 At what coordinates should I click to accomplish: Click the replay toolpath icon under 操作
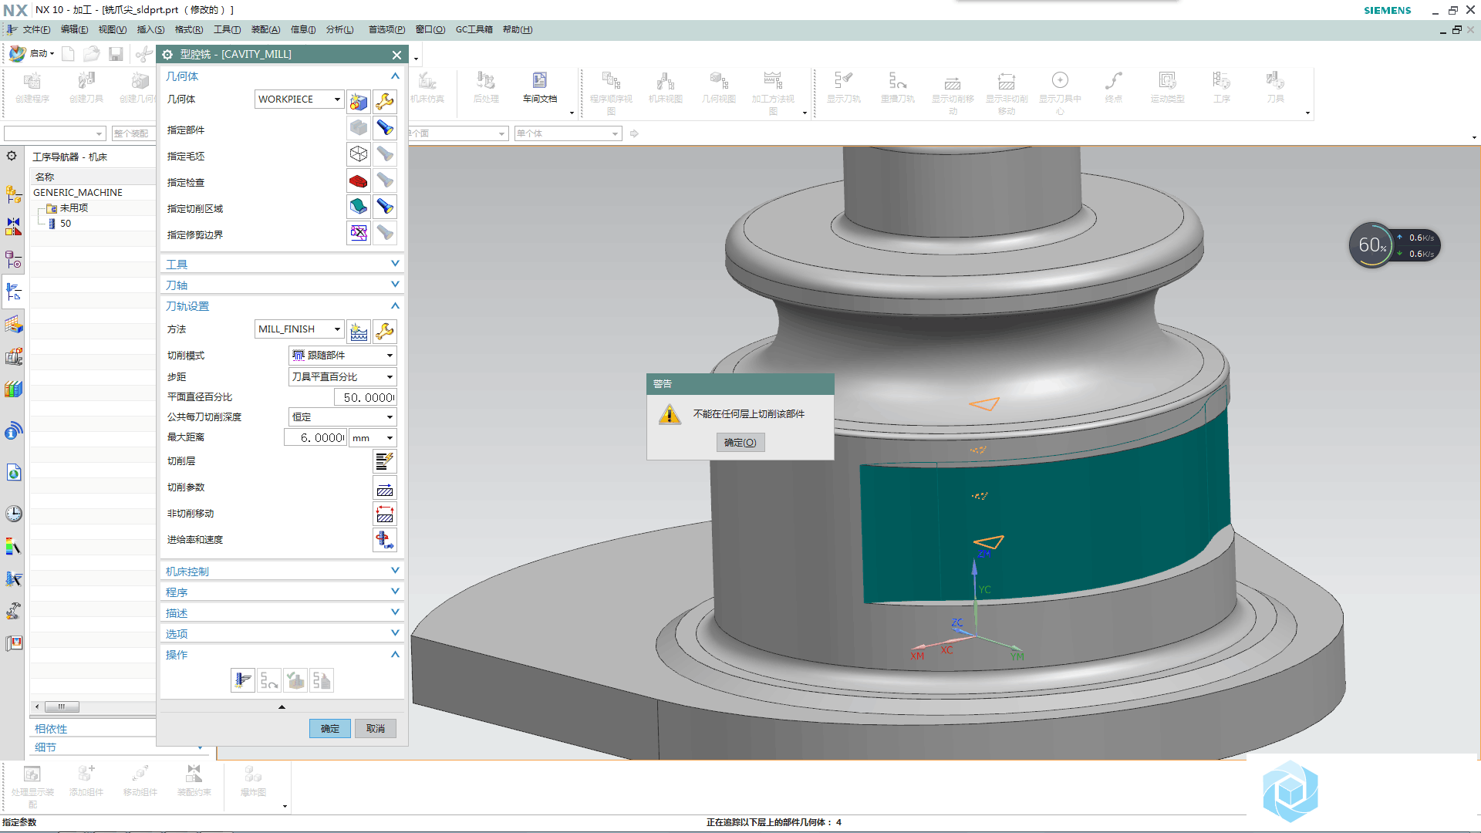click(269, 680)
